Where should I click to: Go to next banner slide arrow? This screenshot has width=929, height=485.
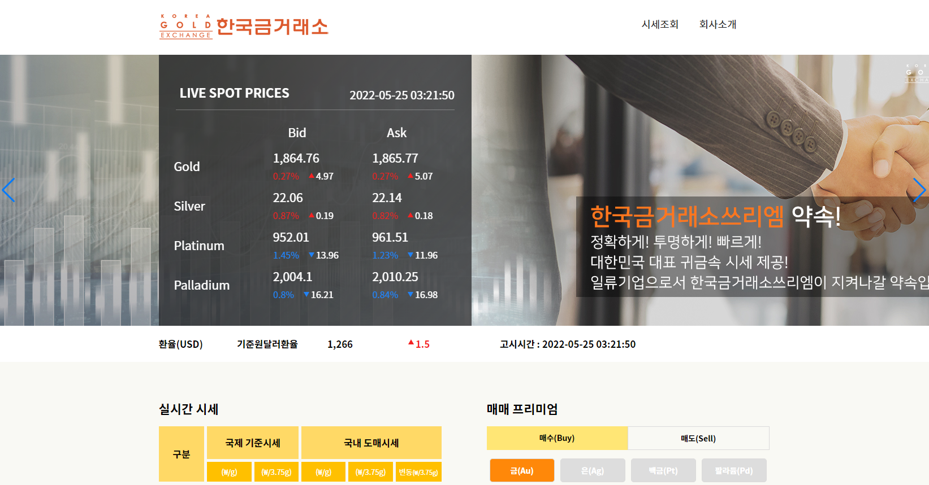tap(919, 190)
